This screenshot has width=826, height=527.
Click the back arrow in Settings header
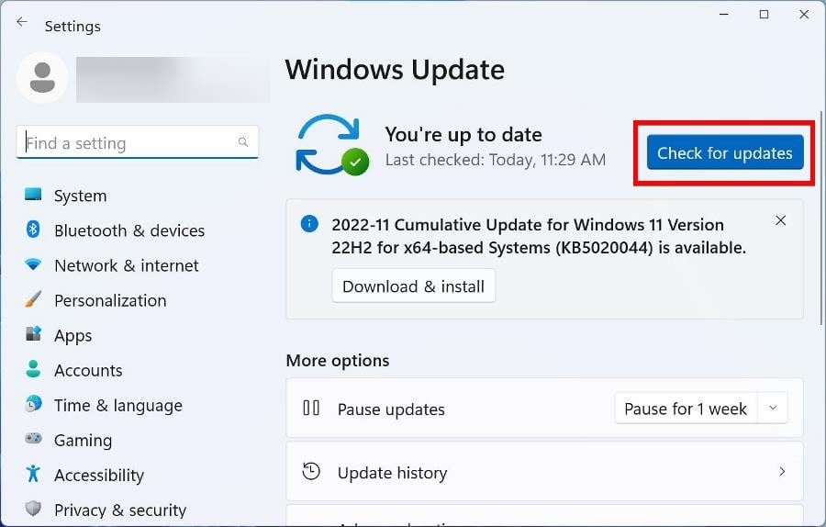pyautogui.click(x=22, y=22)
